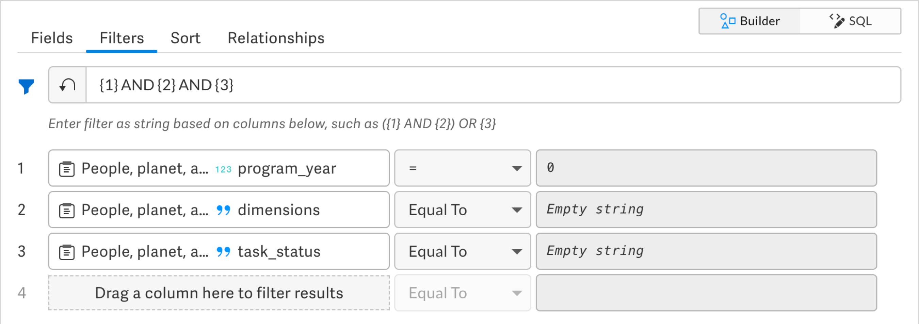Click the numeric 123 type icon beside program_year

click(x=223, y=169)
